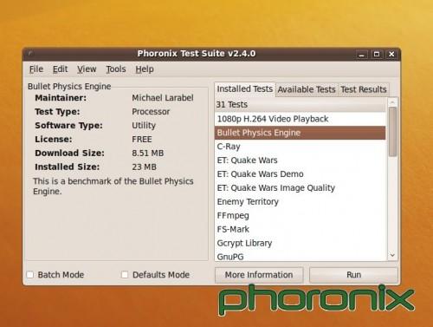Select ET: Quake Wars Image Quality test

click(301, 188)
